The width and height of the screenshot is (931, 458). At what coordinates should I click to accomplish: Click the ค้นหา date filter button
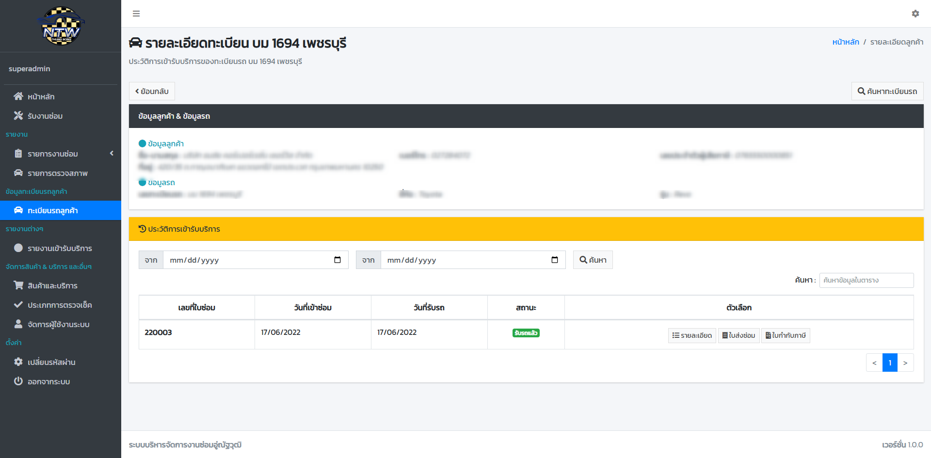click(593, 260)
